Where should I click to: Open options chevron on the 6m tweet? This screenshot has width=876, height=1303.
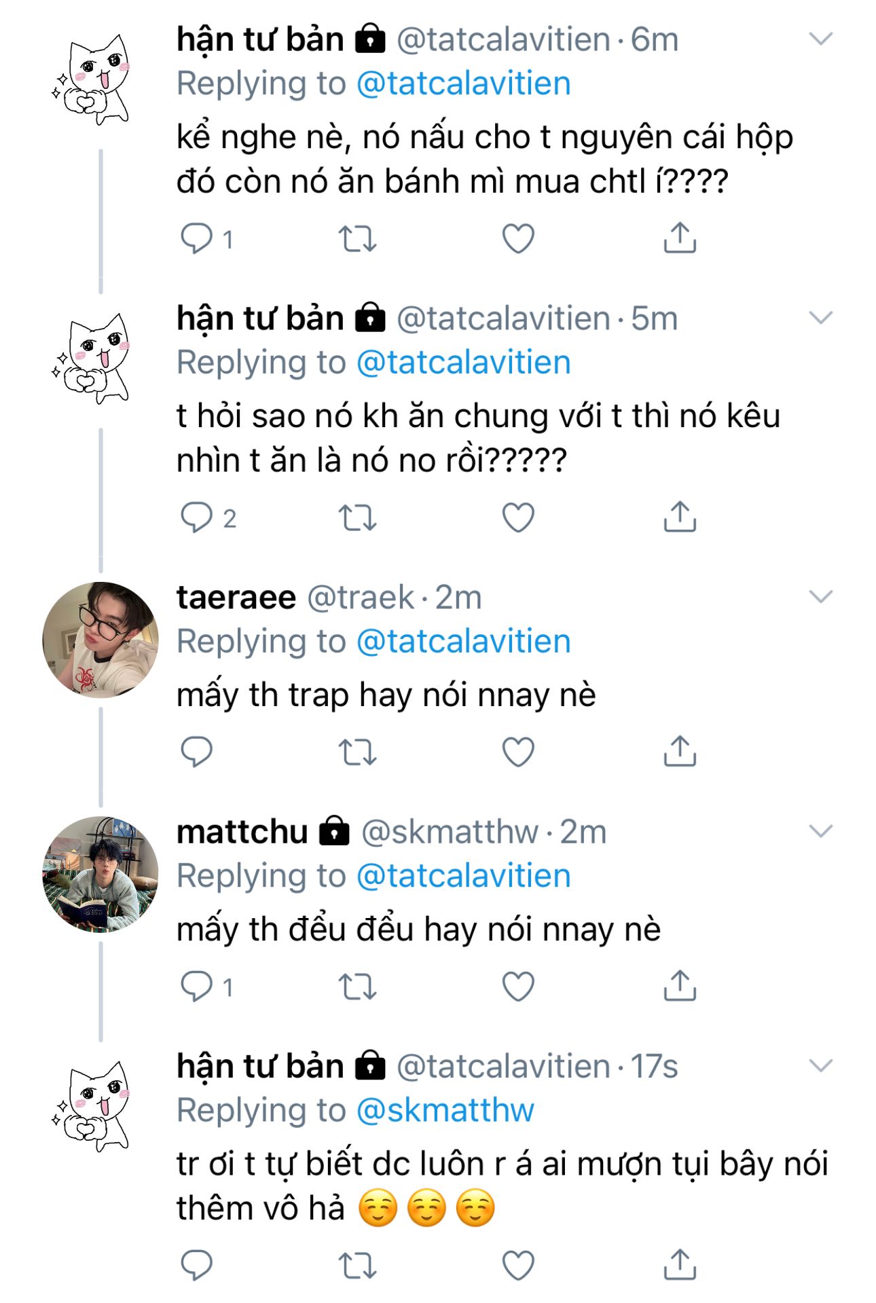click(821, 39)
